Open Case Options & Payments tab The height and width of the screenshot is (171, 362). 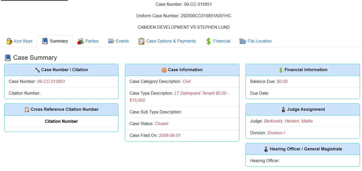tap(171, 41)
